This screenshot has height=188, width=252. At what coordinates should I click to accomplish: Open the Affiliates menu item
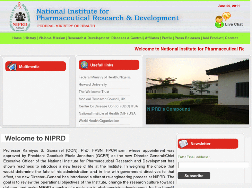coord(152,38)
